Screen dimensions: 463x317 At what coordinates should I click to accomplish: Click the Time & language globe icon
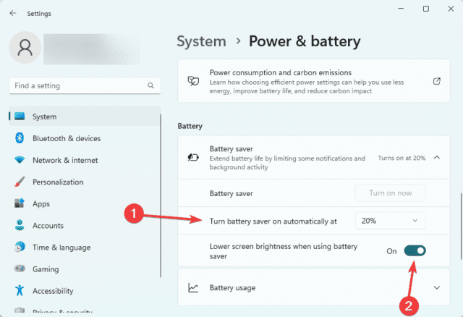click(20, 248)
